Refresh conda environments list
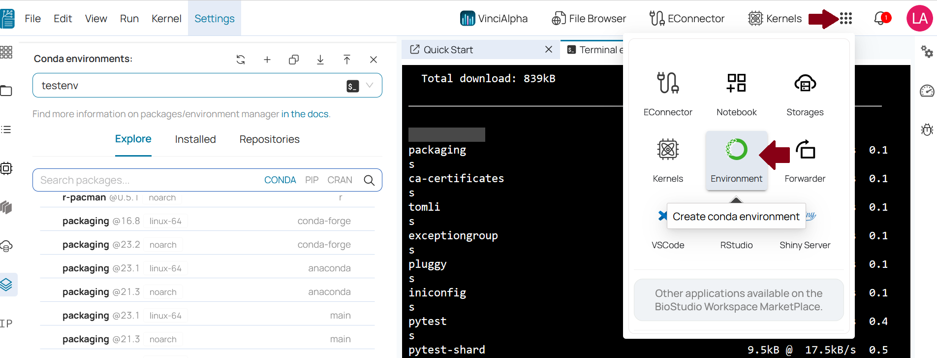Screen dimensions: 937x358 (241, 60)
